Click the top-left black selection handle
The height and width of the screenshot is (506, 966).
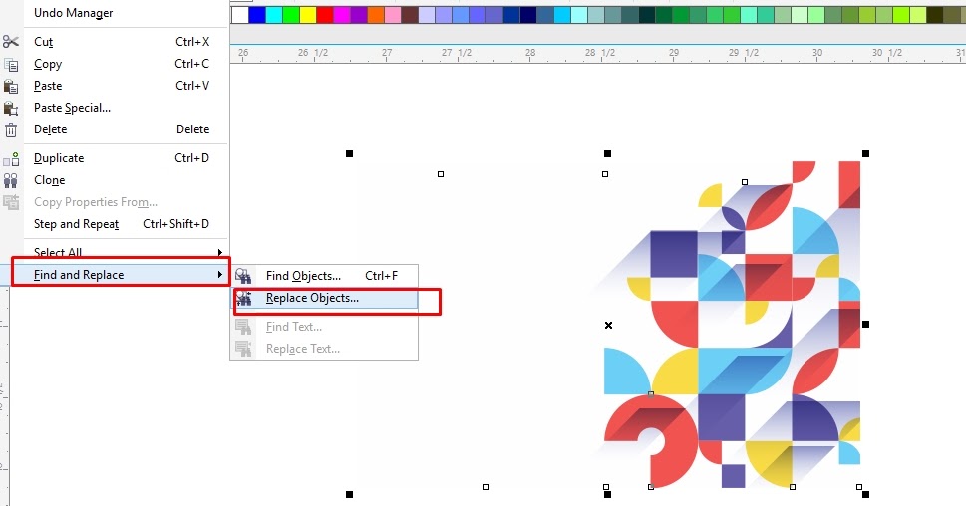pos(349,154)
